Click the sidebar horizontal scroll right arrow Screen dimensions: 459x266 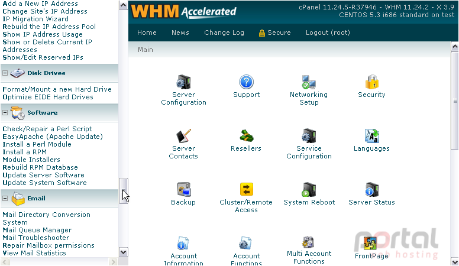point(113,262)
